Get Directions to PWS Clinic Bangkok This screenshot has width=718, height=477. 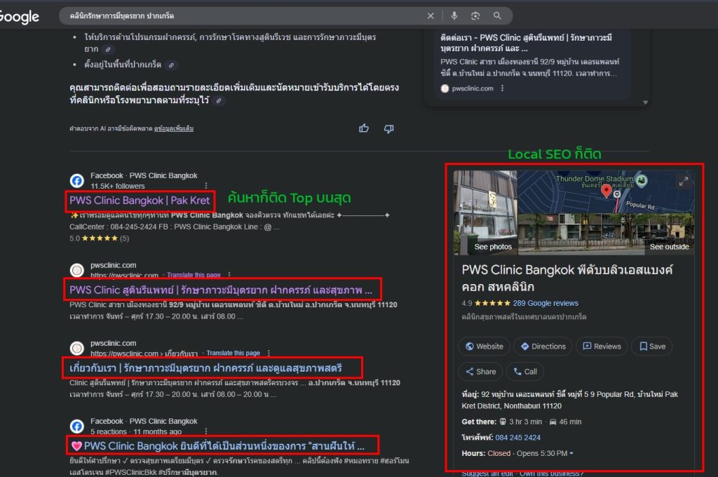coord(543,347)
